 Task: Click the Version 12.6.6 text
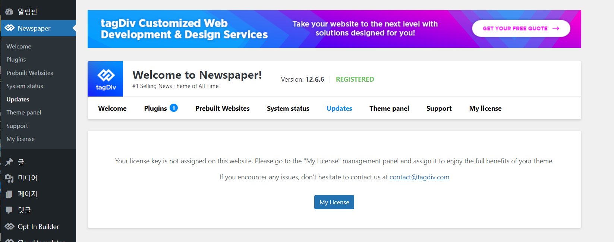[x=302, y=79]
